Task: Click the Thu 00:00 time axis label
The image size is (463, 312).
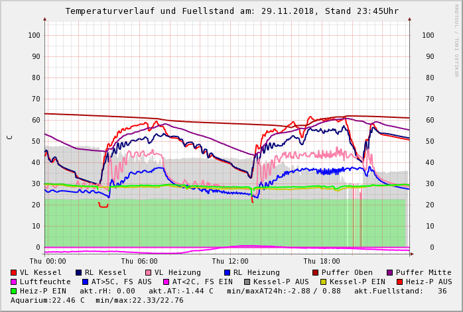Action: pyautogui.click(x=48, y=261)
